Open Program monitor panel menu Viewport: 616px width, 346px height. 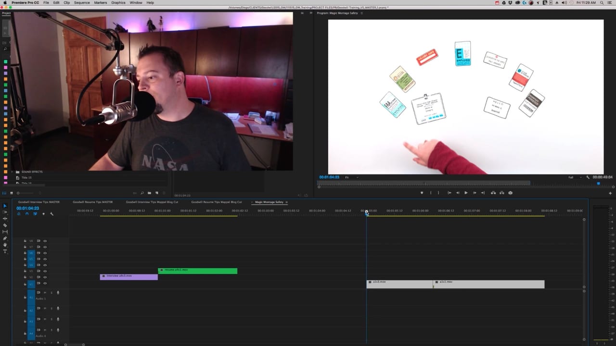362,13
